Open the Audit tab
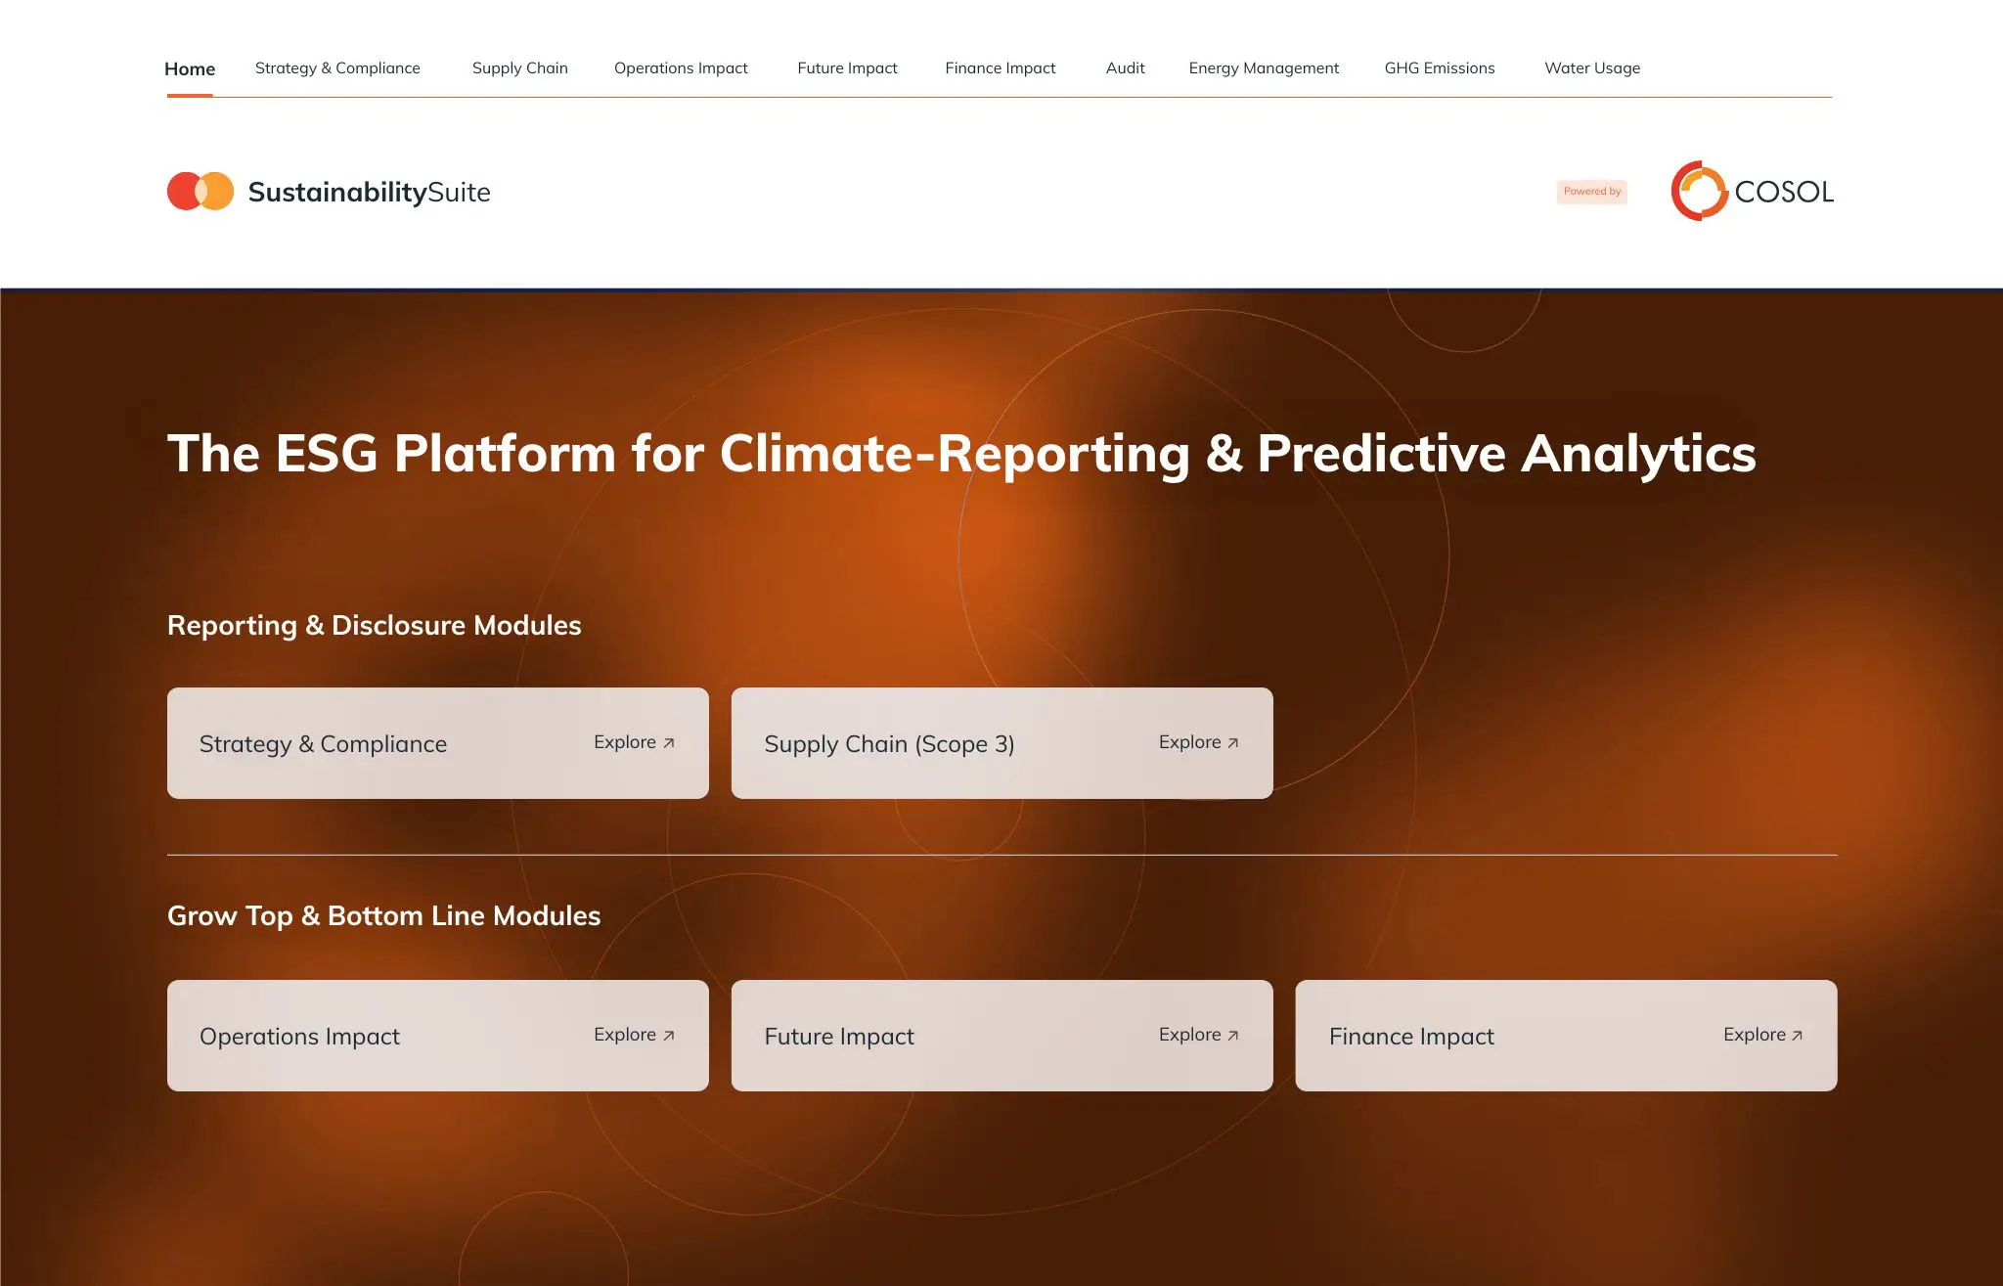This screenshot has width=2003, height=1286. 1125,68
